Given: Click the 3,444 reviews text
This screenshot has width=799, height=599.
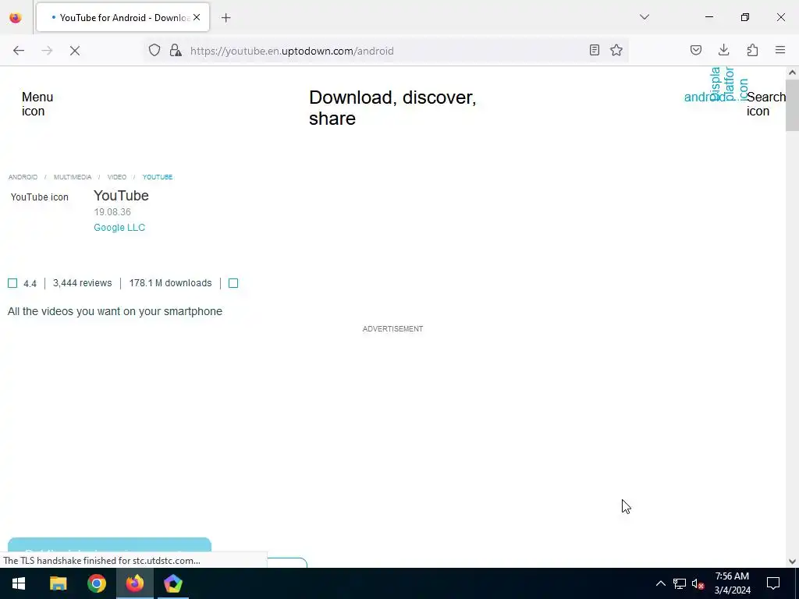Looking at the screenshot, I should (82, 283).
